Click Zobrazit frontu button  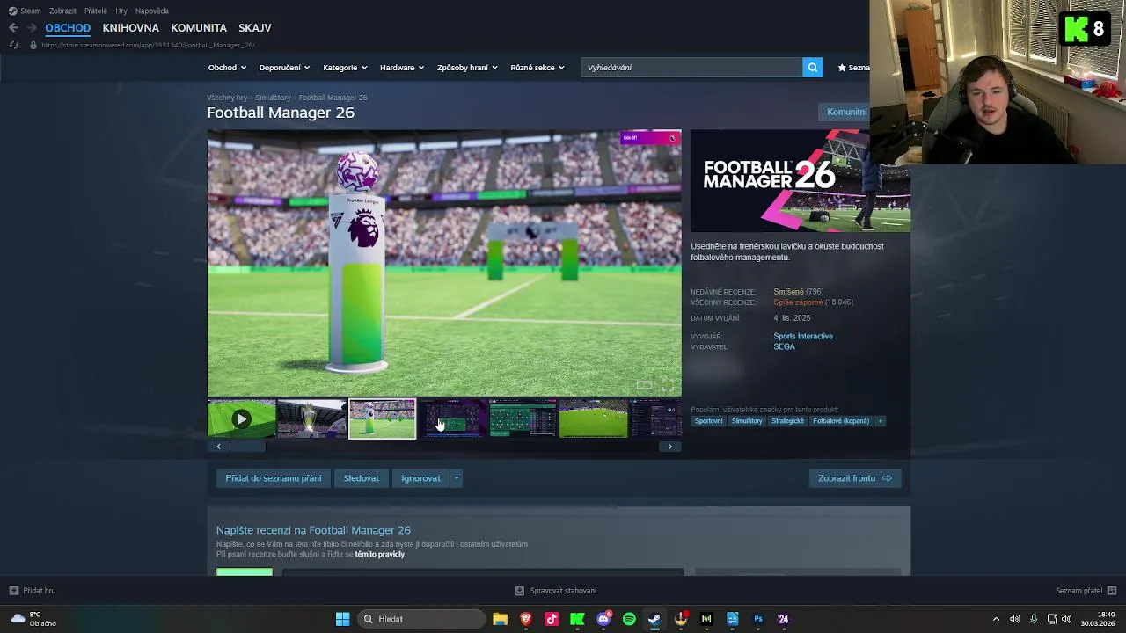(x=854, y=478)
